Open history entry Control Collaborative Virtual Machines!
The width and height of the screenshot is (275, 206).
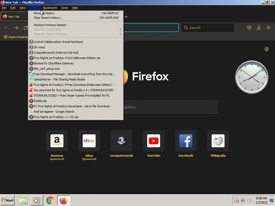[76, 42]
